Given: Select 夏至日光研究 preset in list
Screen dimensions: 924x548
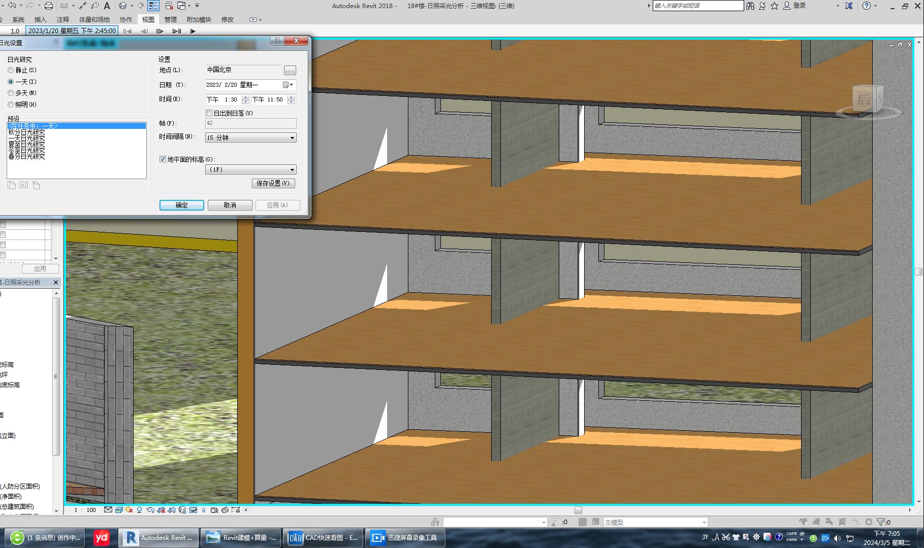Looking at the screenshot, I should point(26,144).
